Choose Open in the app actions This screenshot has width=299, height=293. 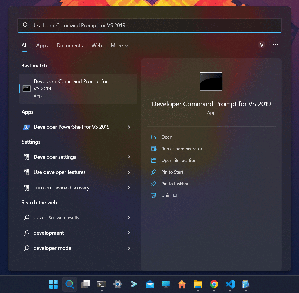(x=167, y=137)
